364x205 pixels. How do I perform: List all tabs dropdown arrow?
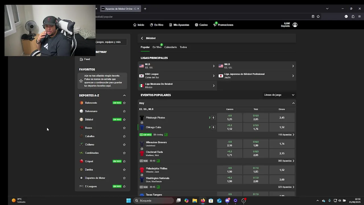327,9
